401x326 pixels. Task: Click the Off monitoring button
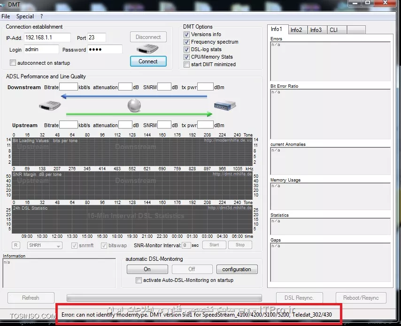[x=192, y=269]
